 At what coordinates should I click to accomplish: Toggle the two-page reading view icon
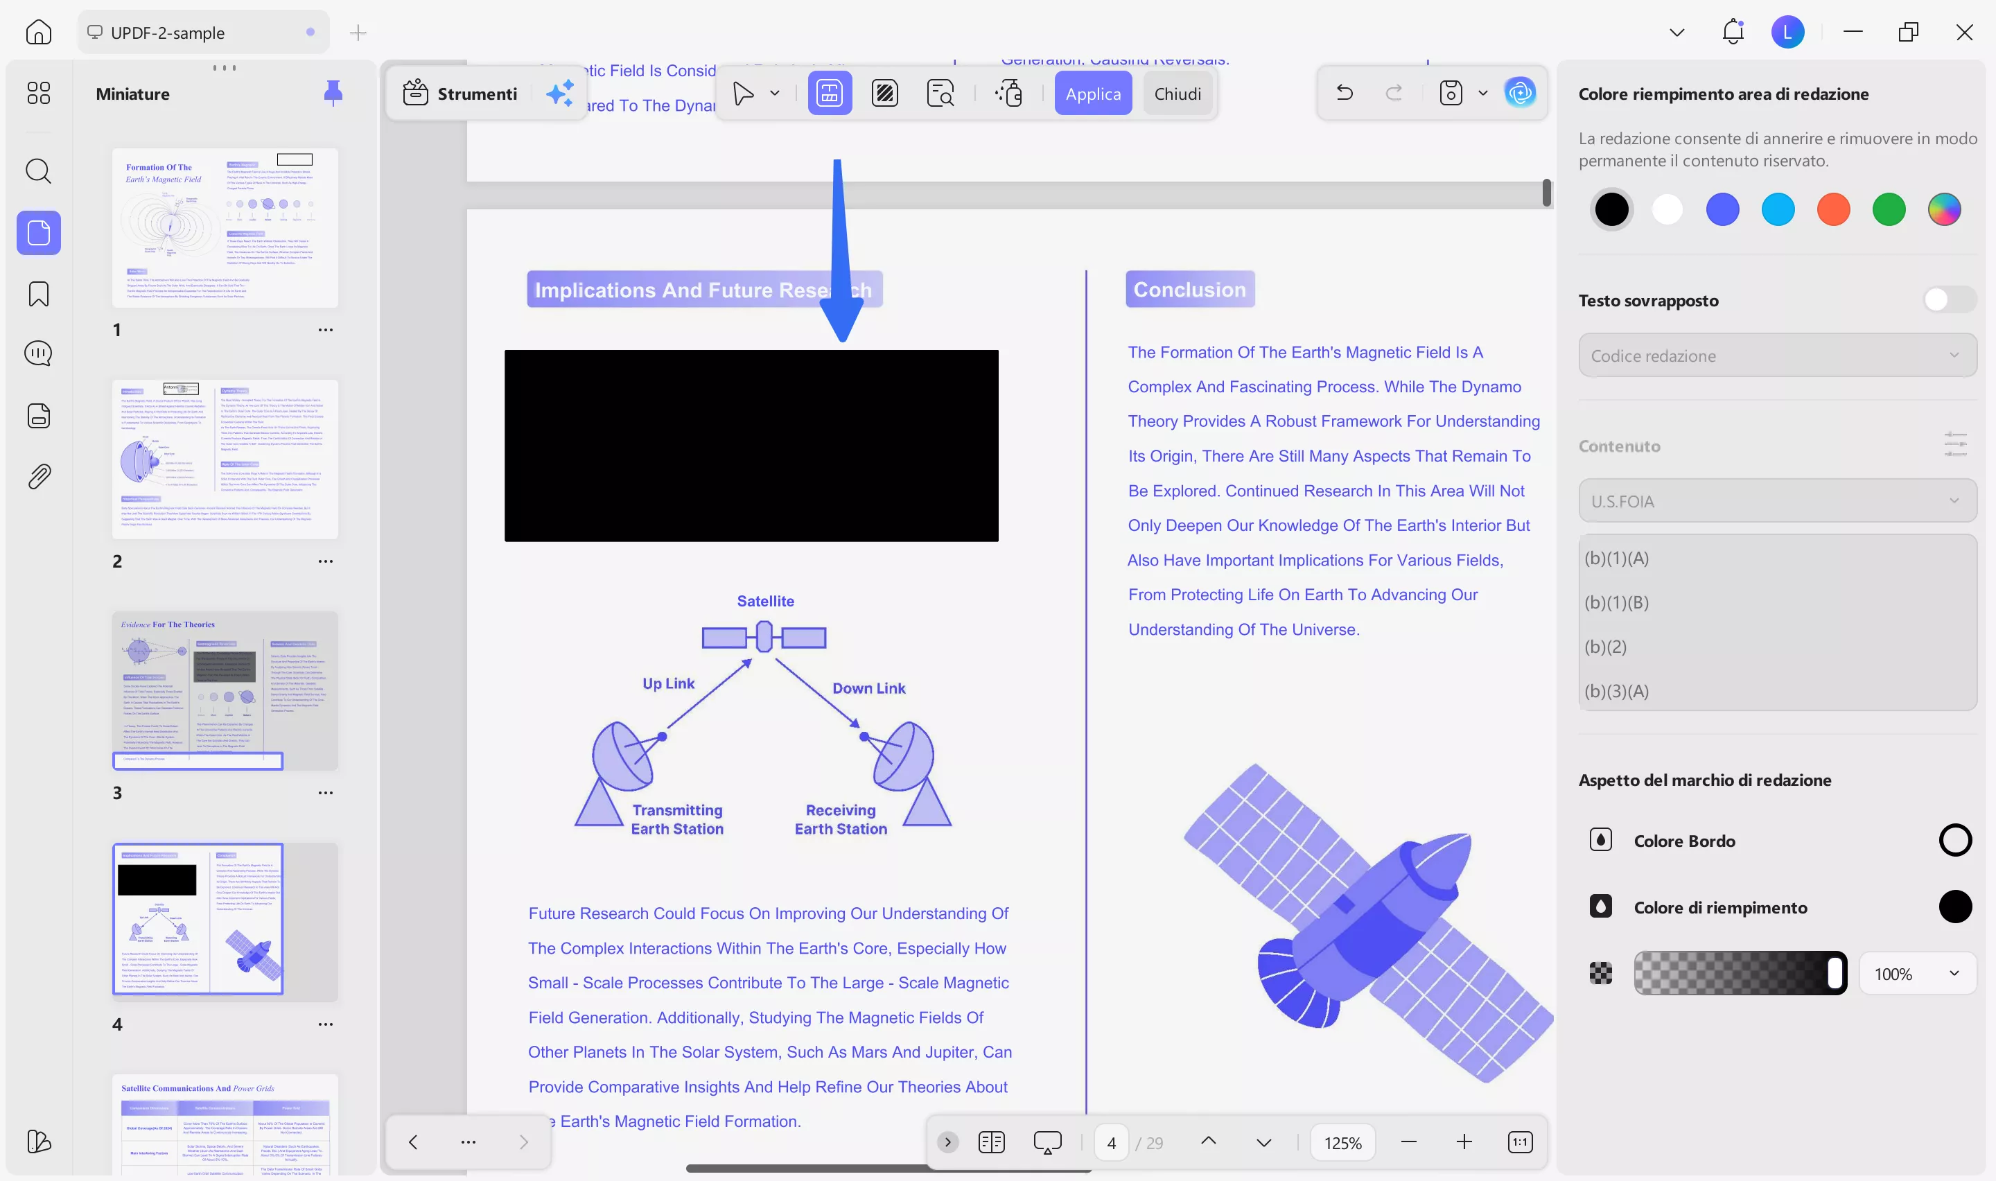991,1142
